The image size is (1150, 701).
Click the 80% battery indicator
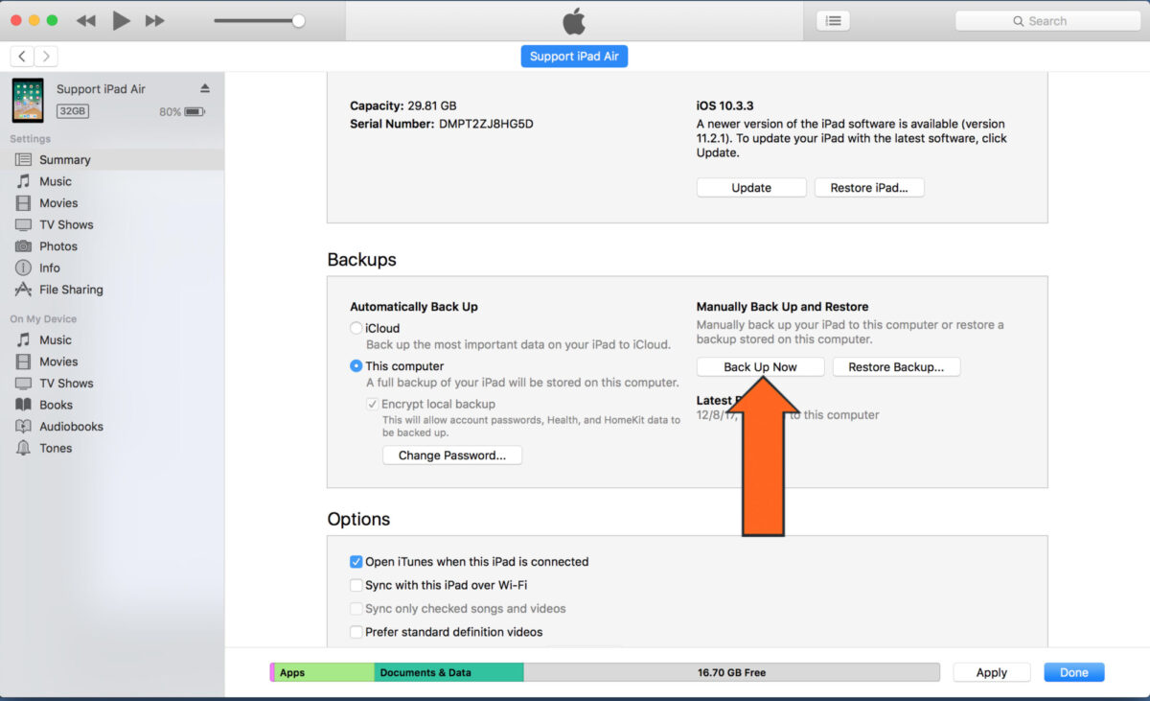pos(182,111)
